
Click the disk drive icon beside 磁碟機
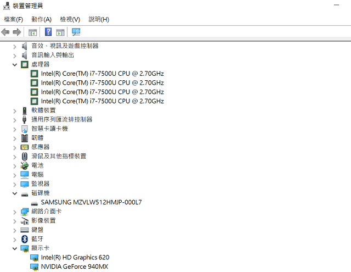pyautogui.click(x=25, y=194)
